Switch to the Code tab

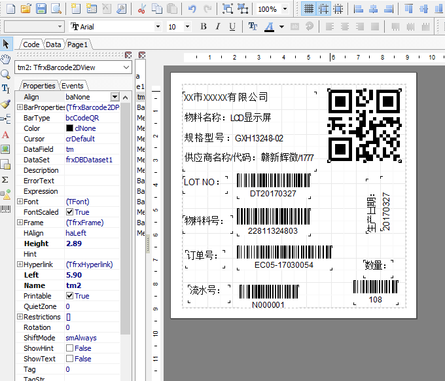point(31,45)
